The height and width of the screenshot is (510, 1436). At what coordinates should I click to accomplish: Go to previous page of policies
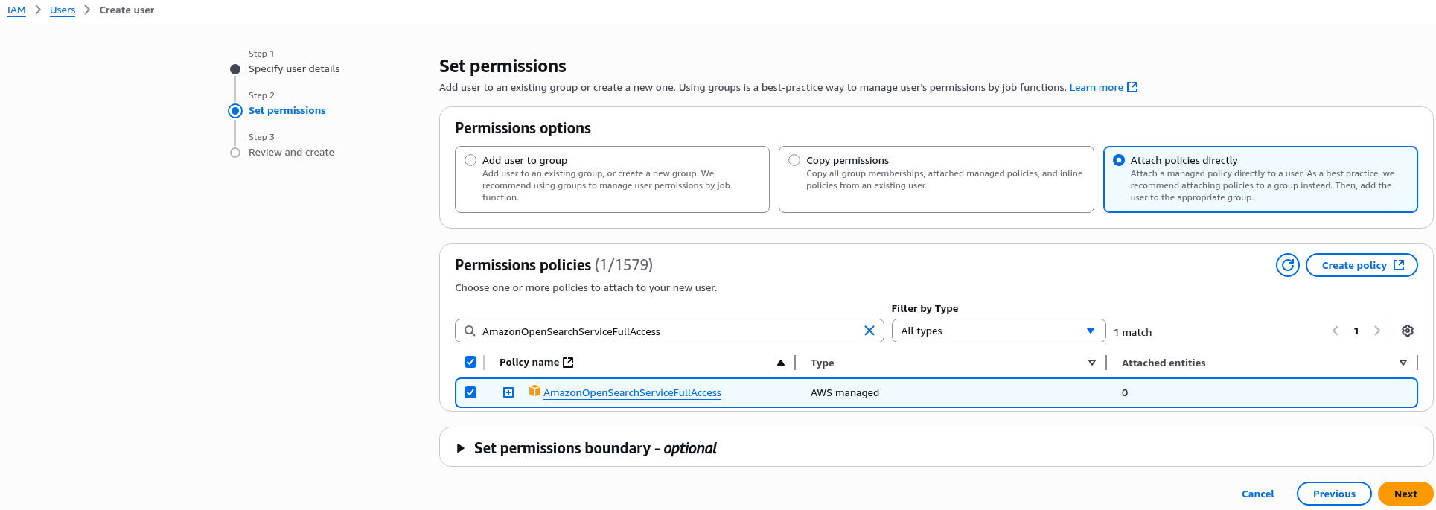pyautogui.click(x=1336, y=331)
